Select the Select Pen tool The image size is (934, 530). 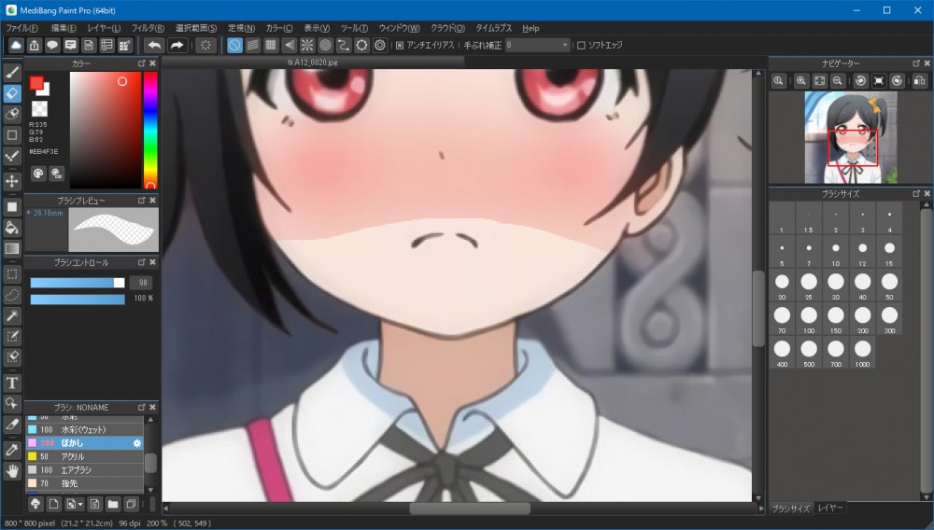[12, 337]
